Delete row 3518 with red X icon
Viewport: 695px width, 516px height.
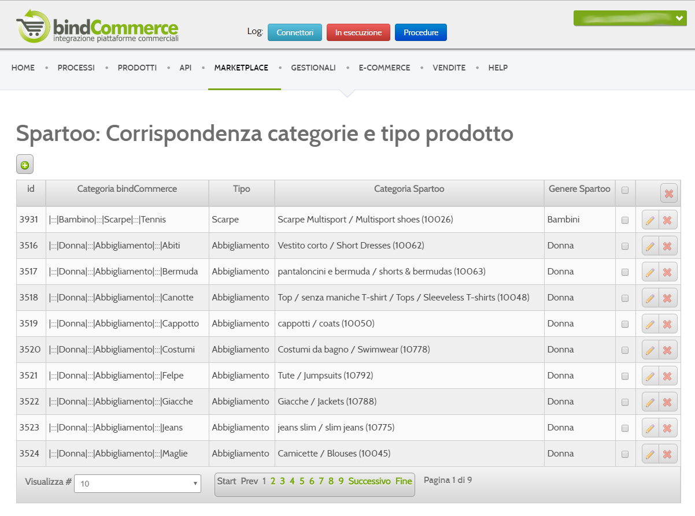tap(667, 298)
